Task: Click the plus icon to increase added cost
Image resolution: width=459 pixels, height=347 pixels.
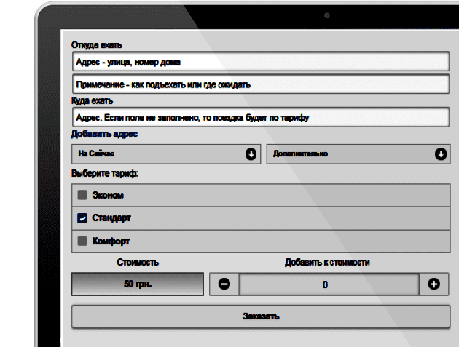Action: pyautogui.click(x=434, y=284)
